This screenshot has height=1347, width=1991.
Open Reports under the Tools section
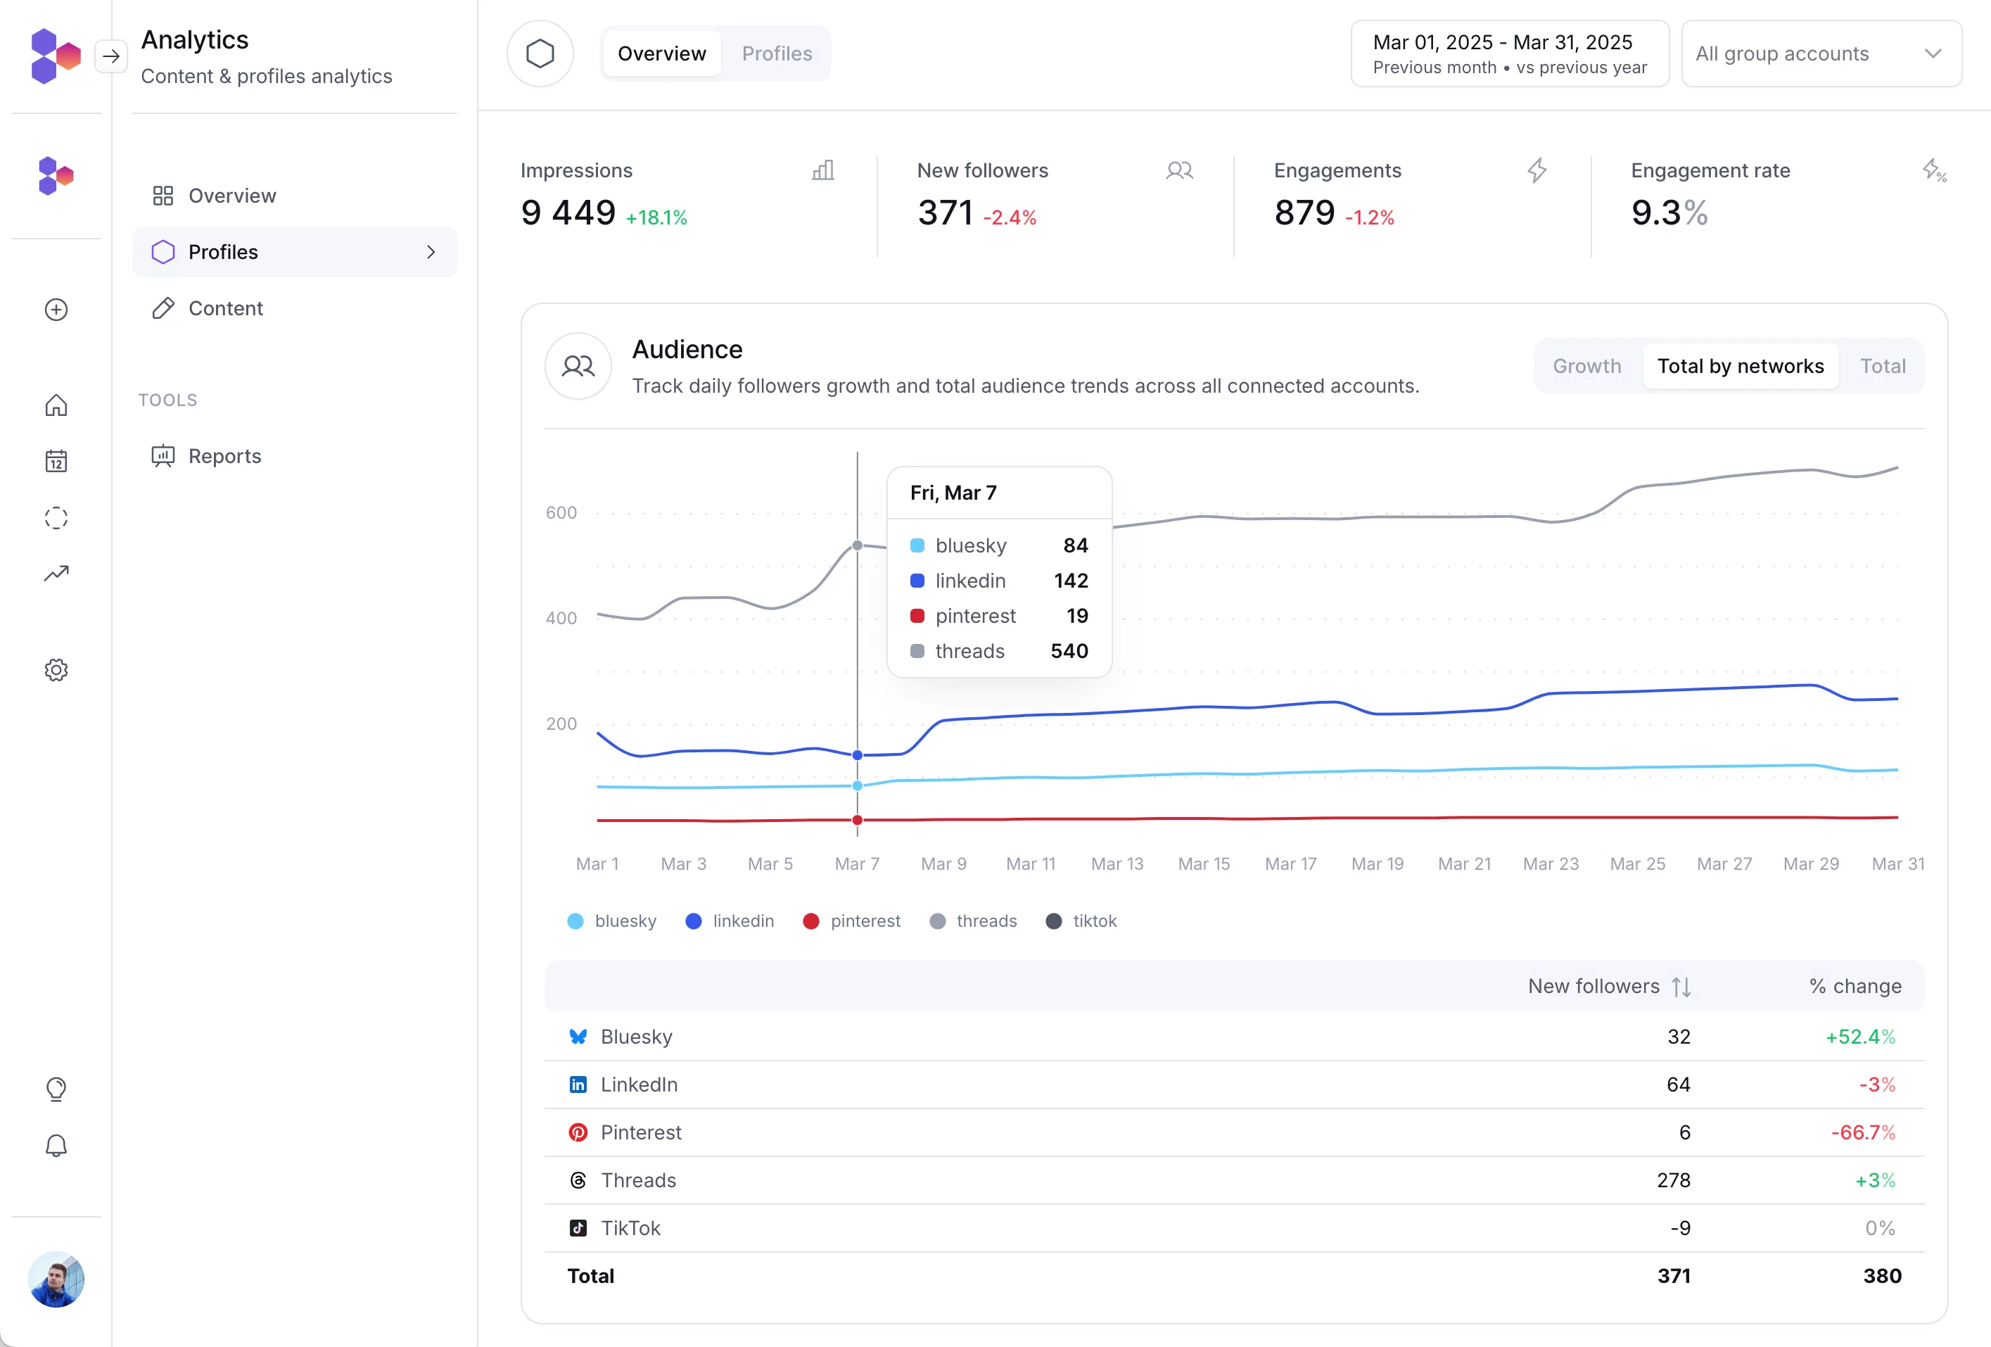pyautogui.click(x=224, y=456)
